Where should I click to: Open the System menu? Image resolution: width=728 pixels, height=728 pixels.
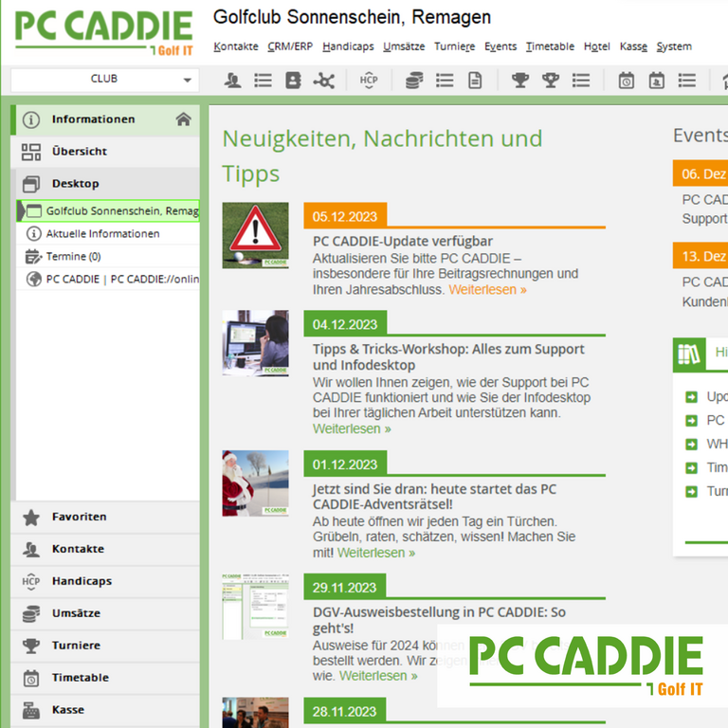click(674, 46)
